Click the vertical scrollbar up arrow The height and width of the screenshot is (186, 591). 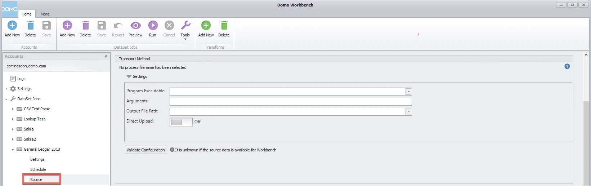pos(586,55)
